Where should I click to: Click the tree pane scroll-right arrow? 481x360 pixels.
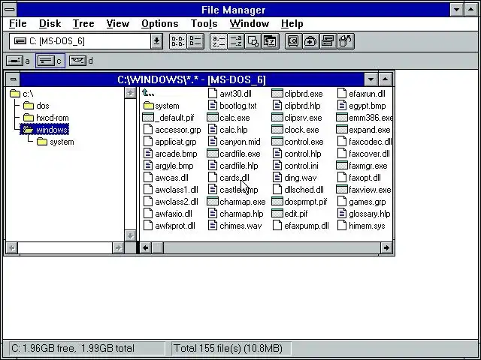pyautogui.click(x=118, y=247)
